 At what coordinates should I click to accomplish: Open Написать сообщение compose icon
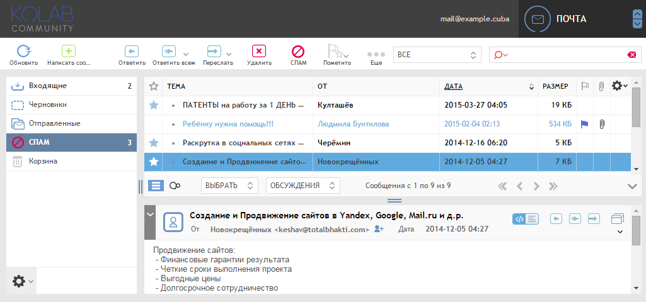pyautogui.click(x=69, y=51)
